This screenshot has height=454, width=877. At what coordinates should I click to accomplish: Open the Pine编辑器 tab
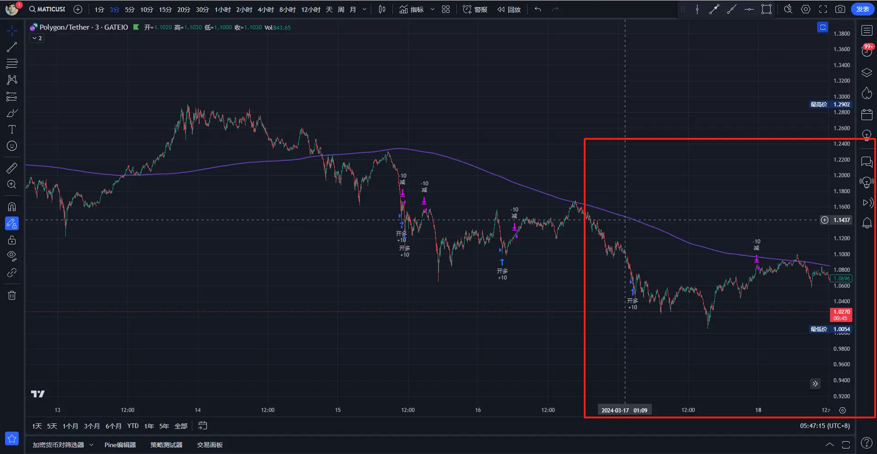pyautogui.click(x=120, y=445)
